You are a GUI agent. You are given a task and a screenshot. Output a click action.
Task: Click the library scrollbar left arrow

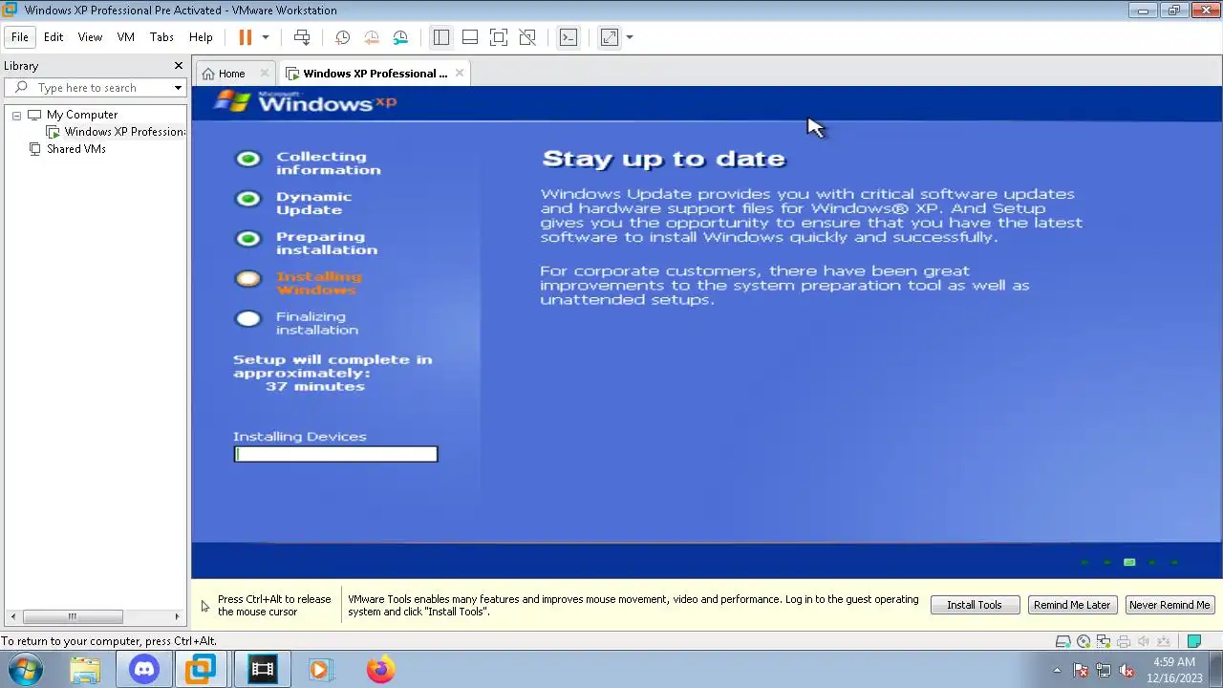click(x=11, y=616)
